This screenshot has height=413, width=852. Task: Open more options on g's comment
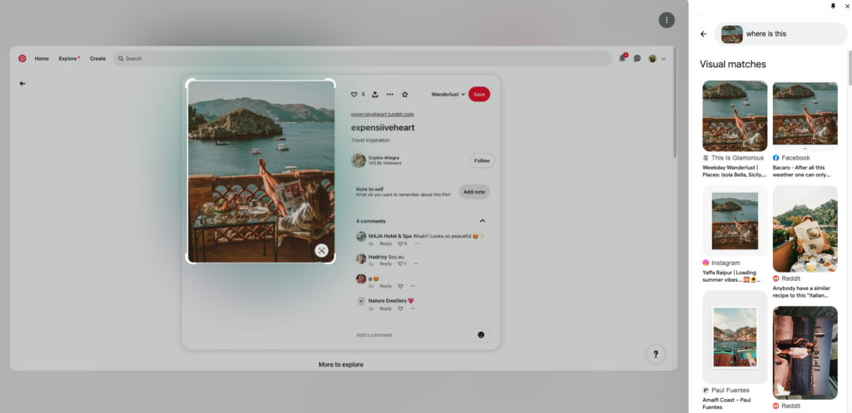click(413, 286)
